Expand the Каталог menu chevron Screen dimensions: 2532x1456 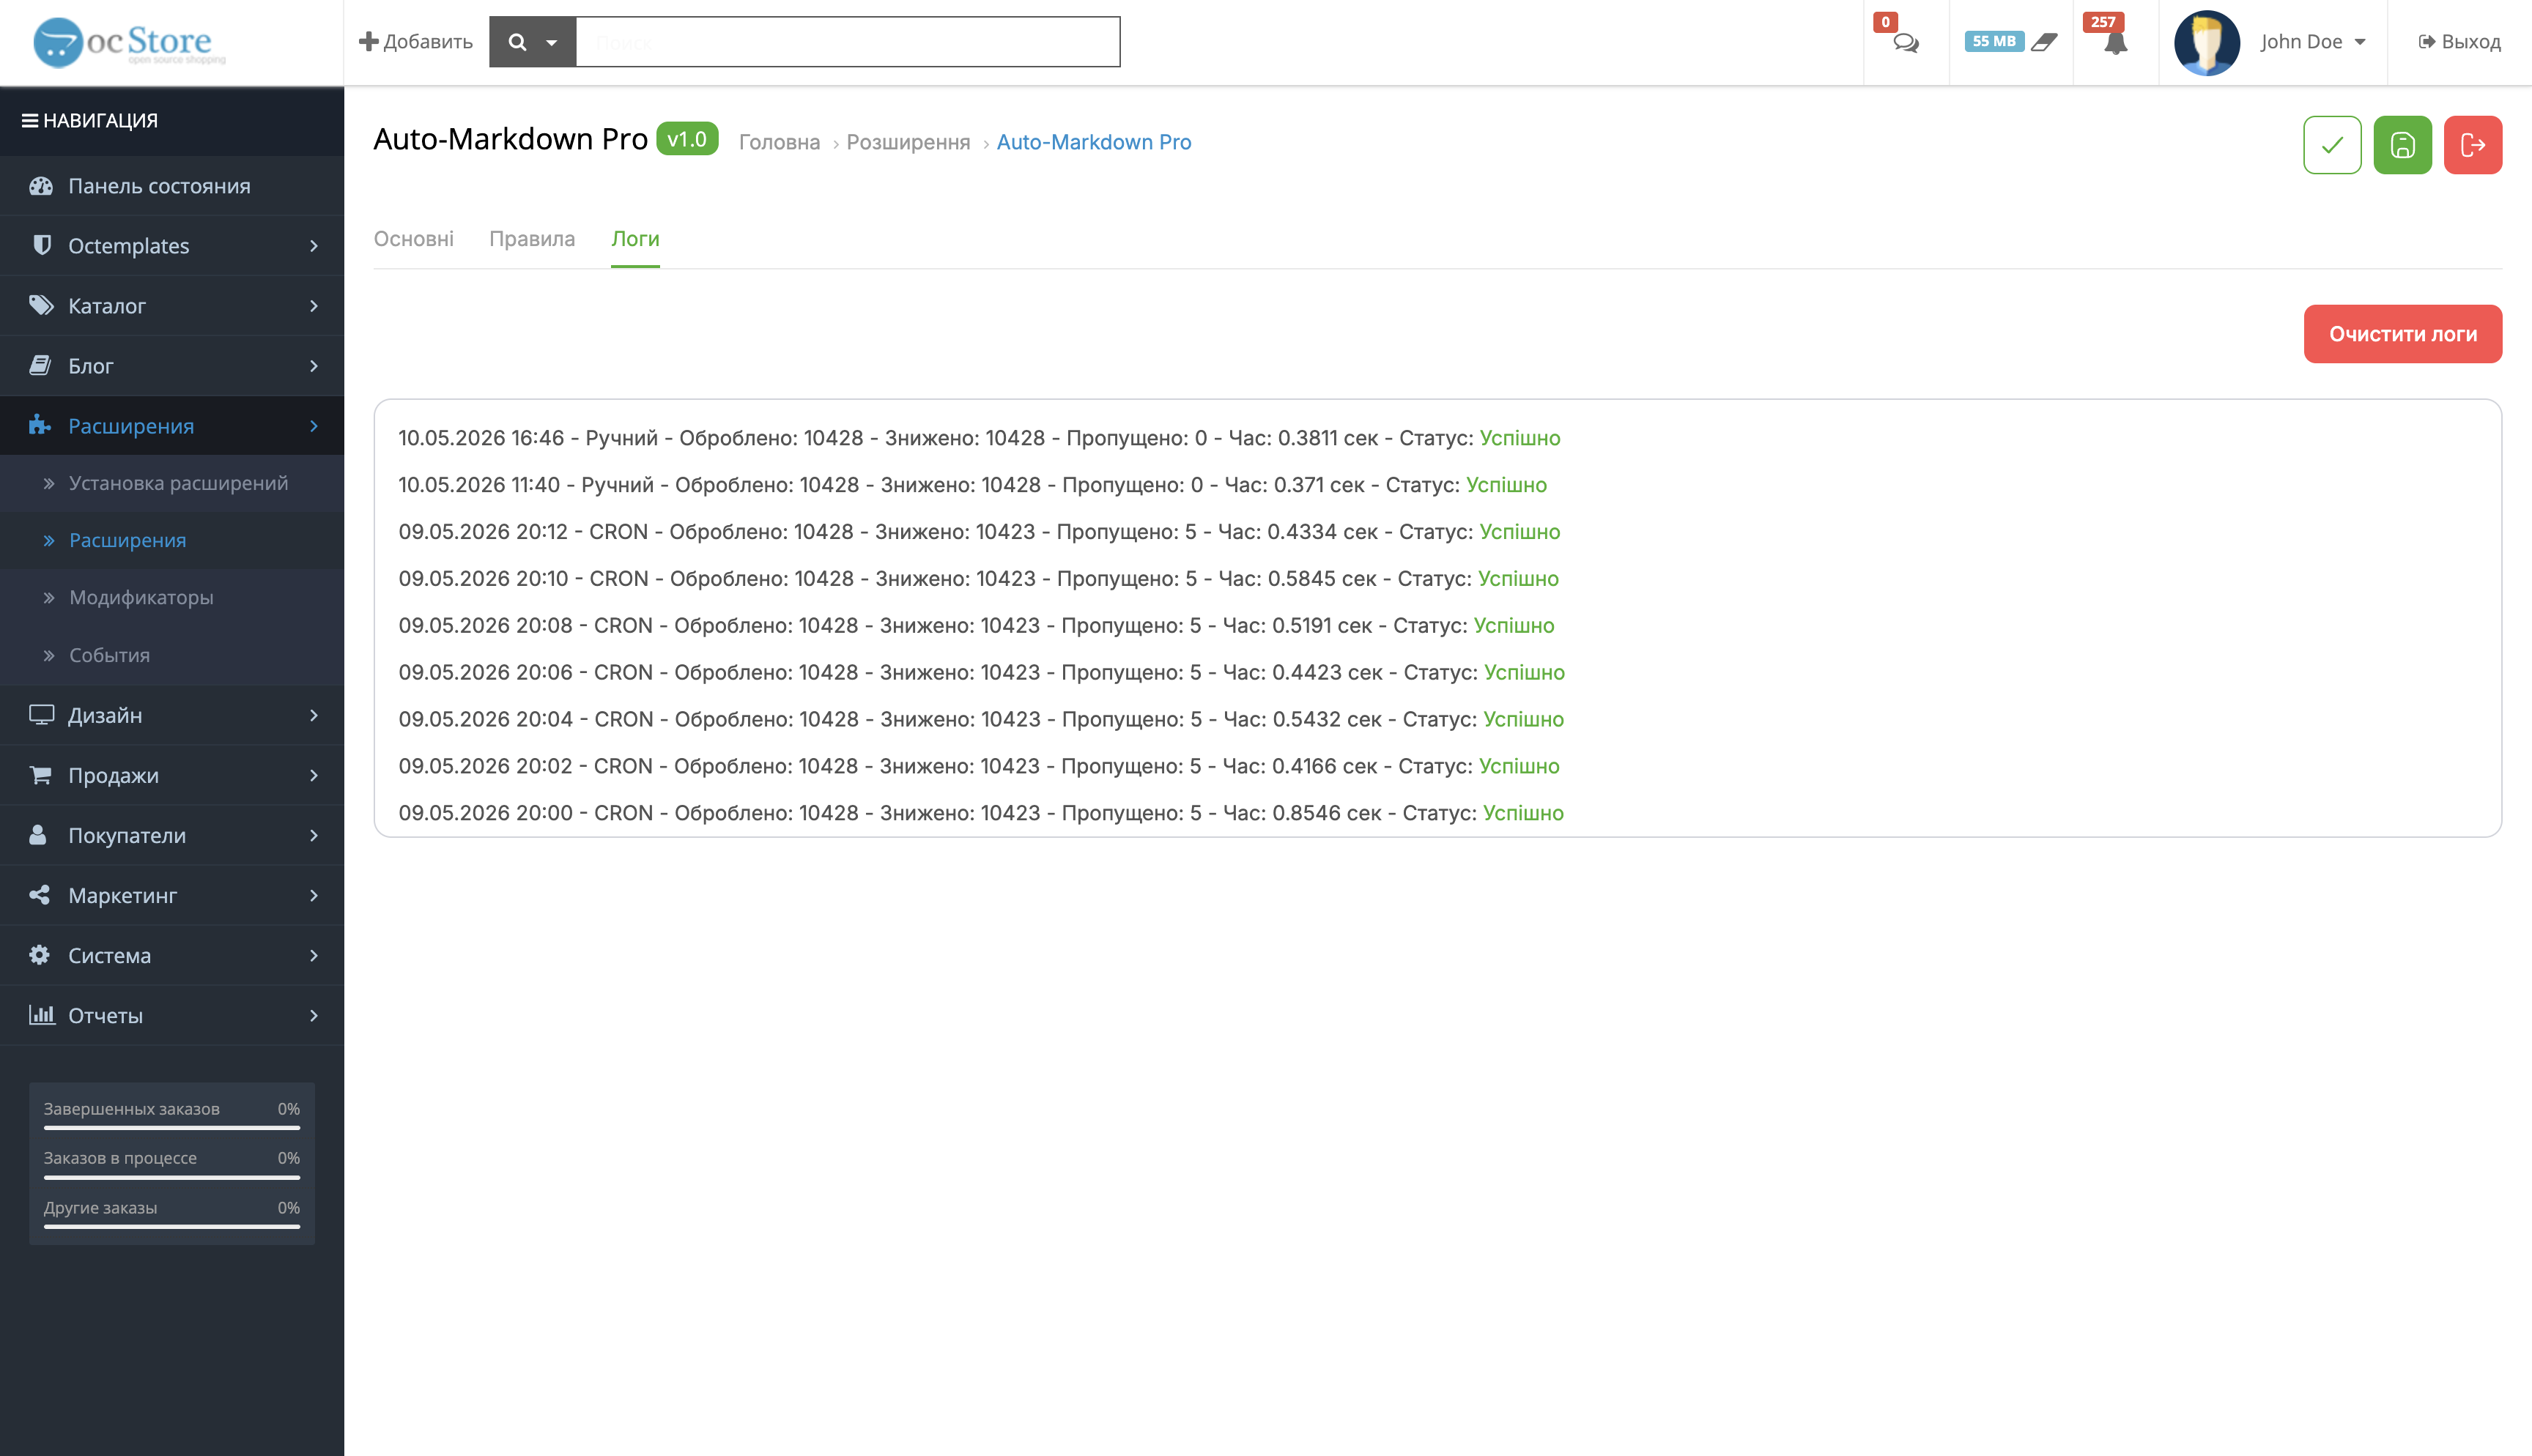click(313, 306)
